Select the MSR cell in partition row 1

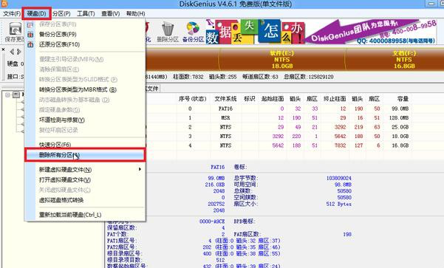pyautogui.click(x=225, y=117)
